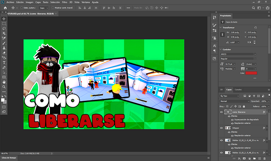Open the Línea de tiempo panel
Image resolution: width=271 pixels, height=161 pixels.
pyautogui.click(x=9, y=157)
